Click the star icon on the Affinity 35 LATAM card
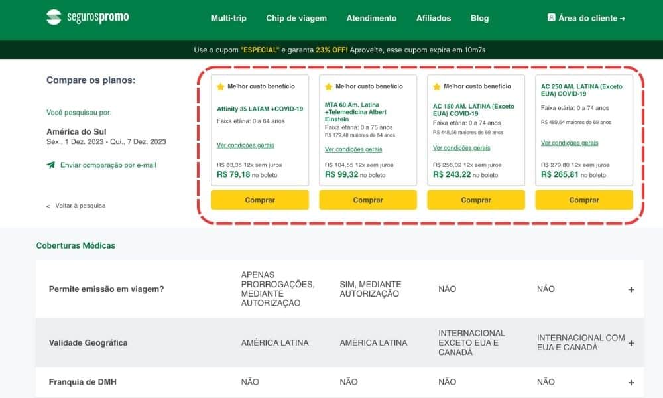The image size is (663, 398). 221,87
